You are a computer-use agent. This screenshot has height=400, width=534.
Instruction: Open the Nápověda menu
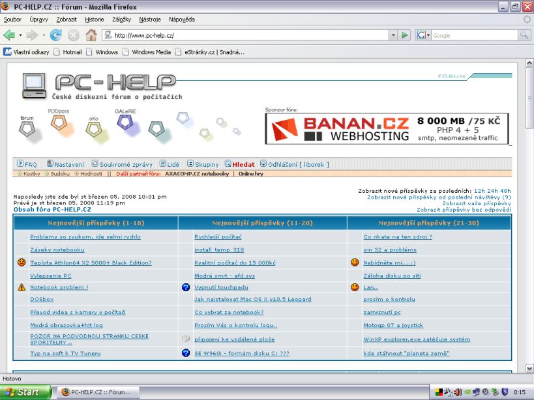click(182, 20)
